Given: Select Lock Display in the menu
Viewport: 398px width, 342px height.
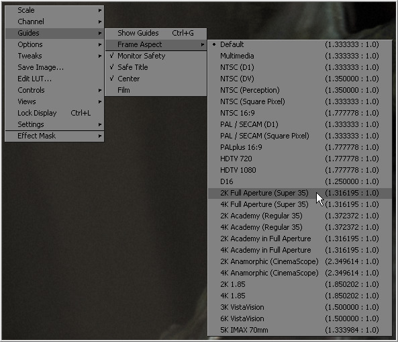Looking at the screenshot, I should click(54, 113).
